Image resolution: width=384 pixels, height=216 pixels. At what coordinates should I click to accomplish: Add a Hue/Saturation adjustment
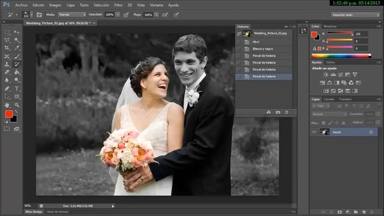click(x=322, y=83)
